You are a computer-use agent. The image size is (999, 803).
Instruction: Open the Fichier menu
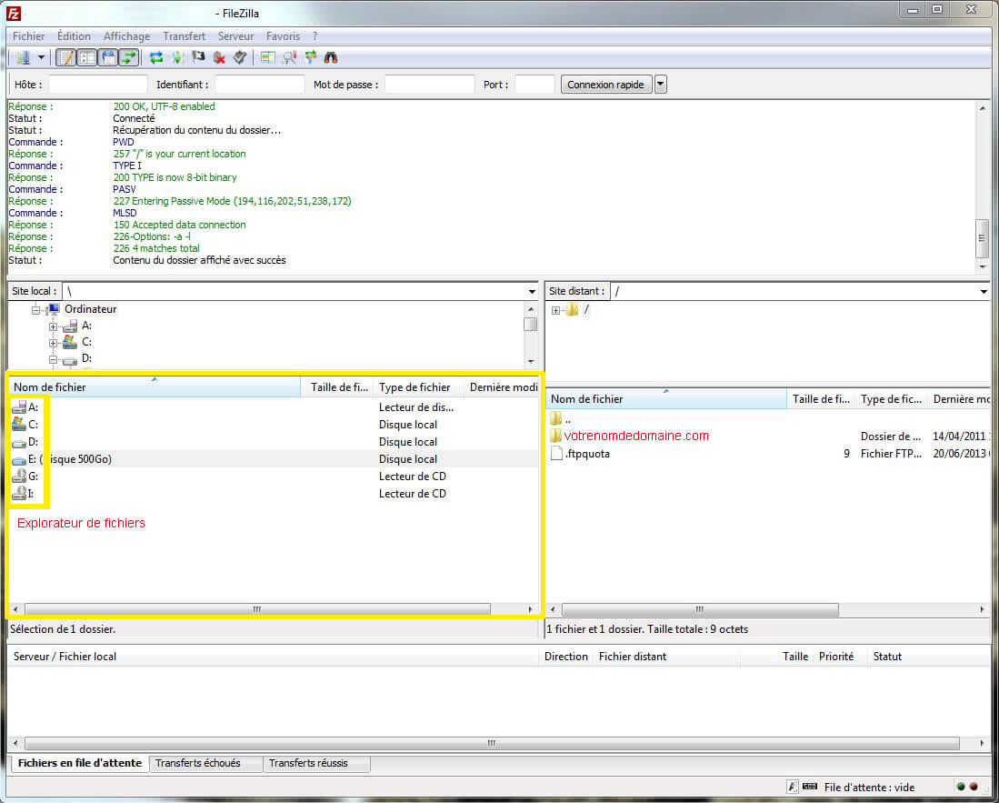click(x=29, y=36)
